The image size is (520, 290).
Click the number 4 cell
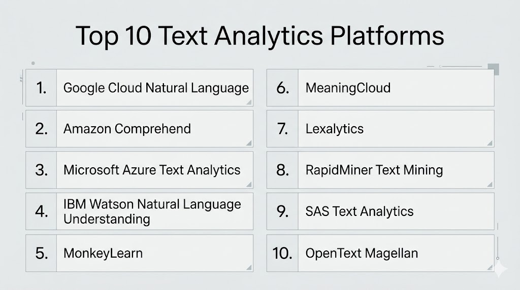point(41,211)
